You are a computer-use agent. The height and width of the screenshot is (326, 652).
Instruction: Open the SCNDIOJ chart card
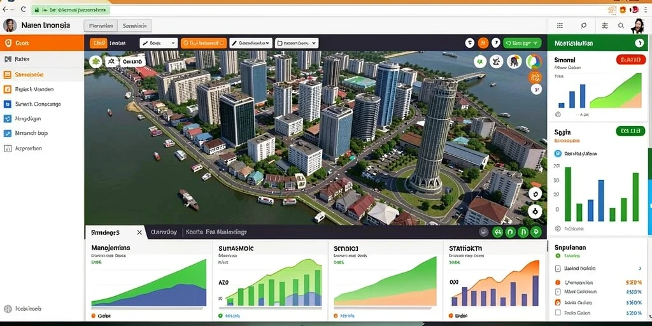pos(385,281)
